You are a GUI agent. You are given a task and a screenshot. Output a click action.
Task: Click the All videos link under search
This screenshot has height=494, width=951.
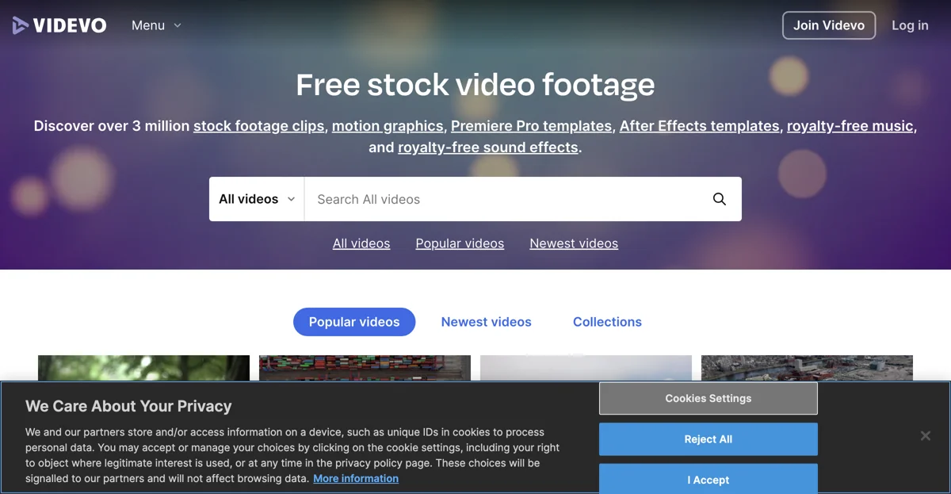pos(361,243)
